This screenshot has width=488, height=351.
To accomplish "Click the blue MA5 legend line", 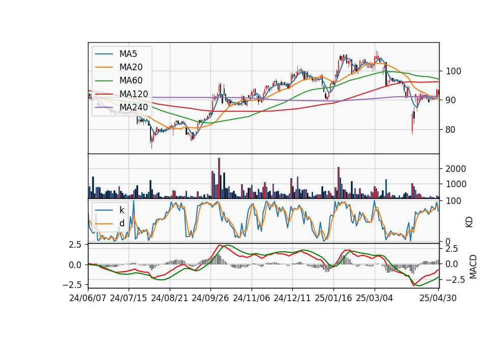I will pos(104,54).
